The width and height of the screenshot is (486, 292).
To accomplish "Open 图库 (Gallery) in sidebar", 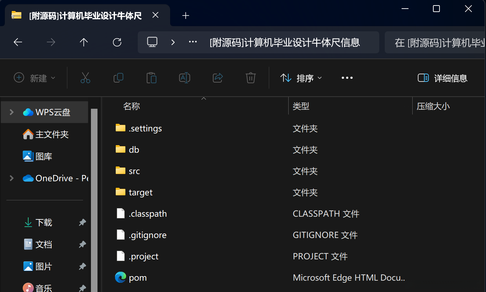I will click(37, 156).
